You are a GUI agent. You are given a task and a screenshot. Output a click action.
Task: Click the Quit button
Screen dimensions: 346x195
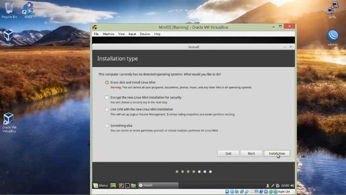(x=228, y=153)
